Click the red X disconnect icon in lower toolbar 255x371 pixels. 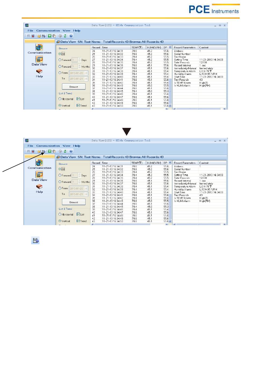[33, 151]
